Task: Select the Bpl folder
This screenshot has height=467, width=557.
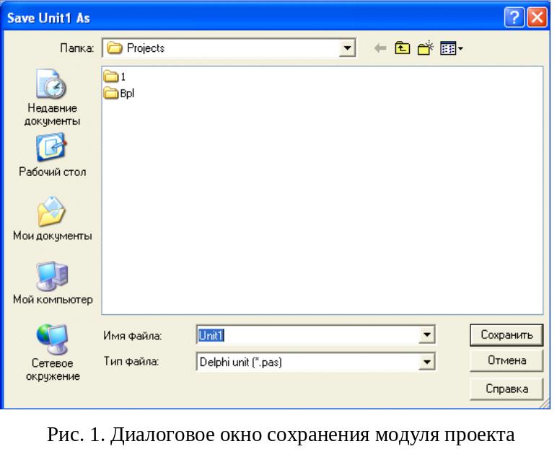Action: pos(119,94)
